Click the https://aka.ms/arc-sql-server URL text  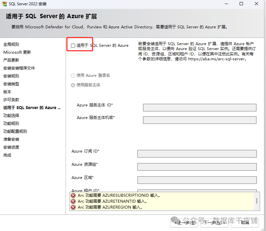pos(216,59)
